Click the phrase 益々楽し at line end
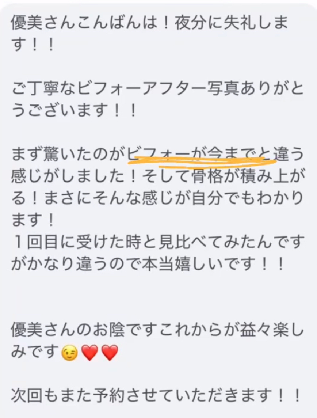This screenshot has width=317, height=418. click(x=271, y=331)
